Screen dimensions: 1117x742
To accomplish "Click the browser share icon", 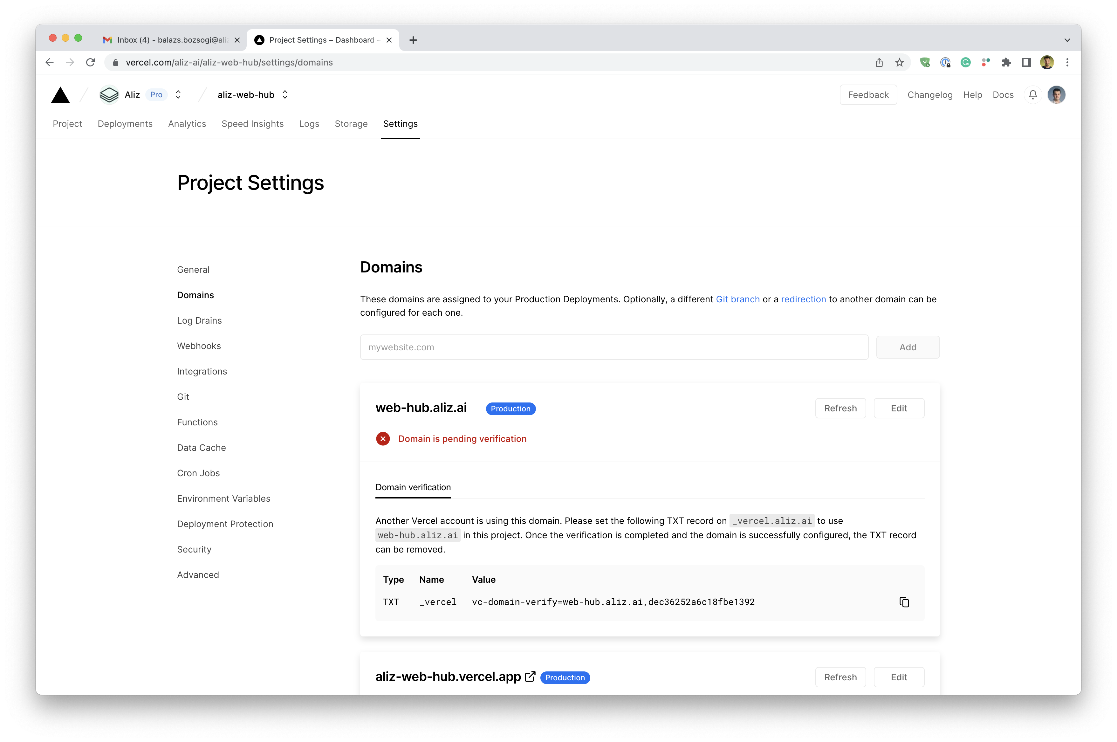I will click(x=879, y=62).
